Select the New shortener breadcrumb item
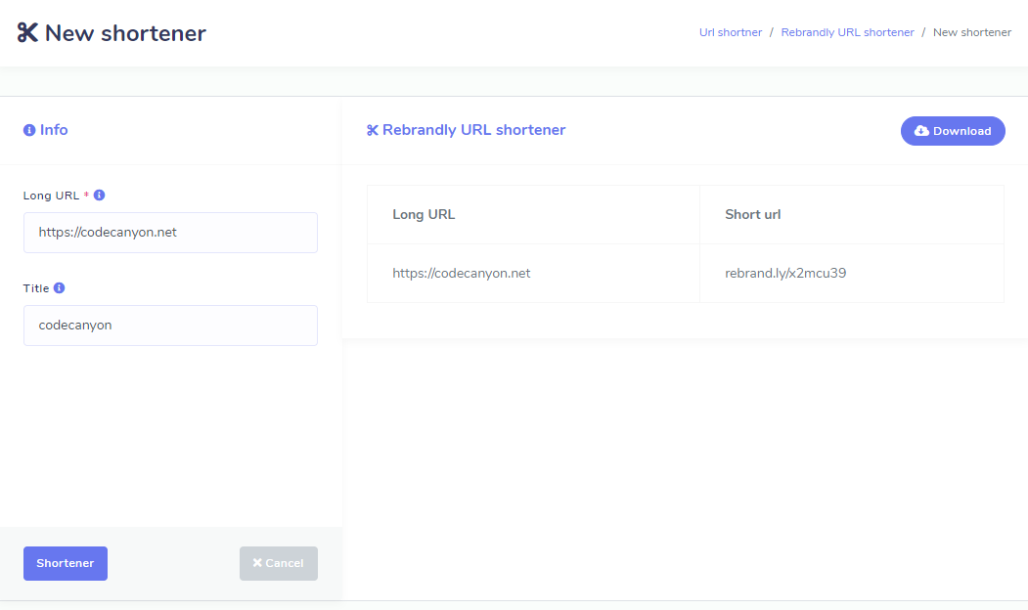This screenshot has width=1028, height=610. pyautogui.click(x=972, y=32)
